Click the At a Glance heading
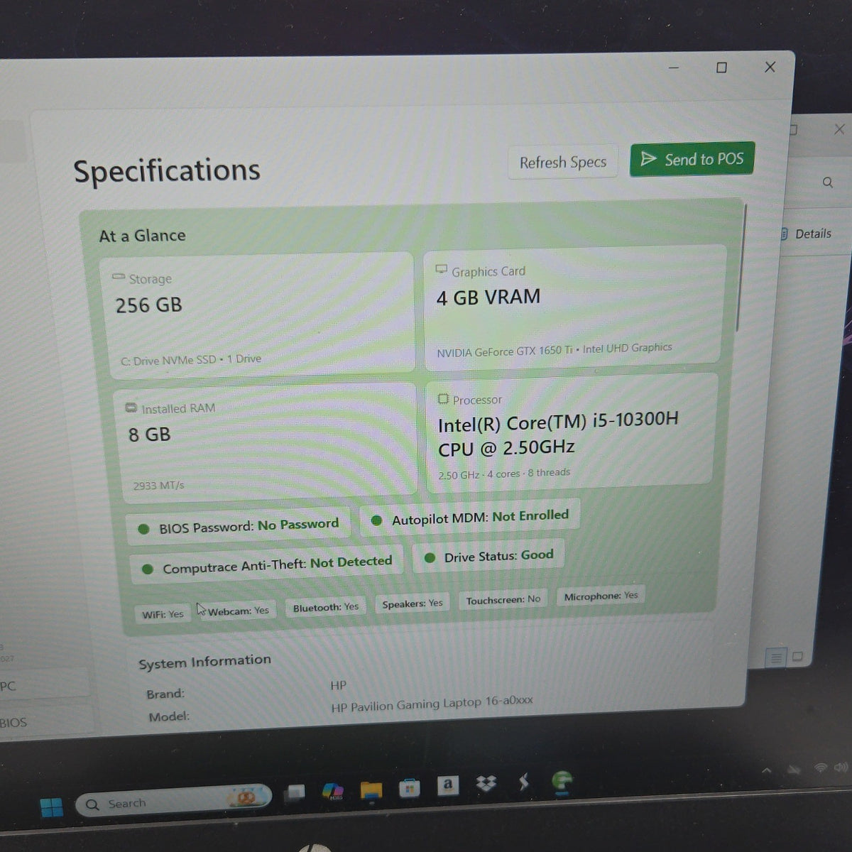This screenshot has height=852, width=852. click(x=142, y=236)
